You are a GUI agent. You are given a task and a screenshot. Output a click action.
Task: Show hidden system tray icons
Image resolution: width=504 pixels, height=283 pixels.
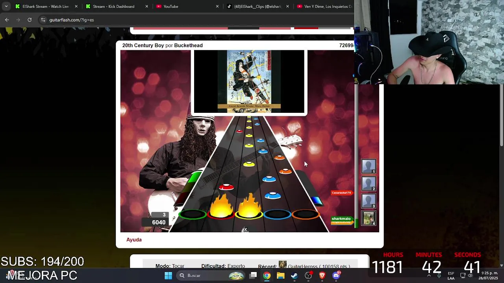pos(429,276)
